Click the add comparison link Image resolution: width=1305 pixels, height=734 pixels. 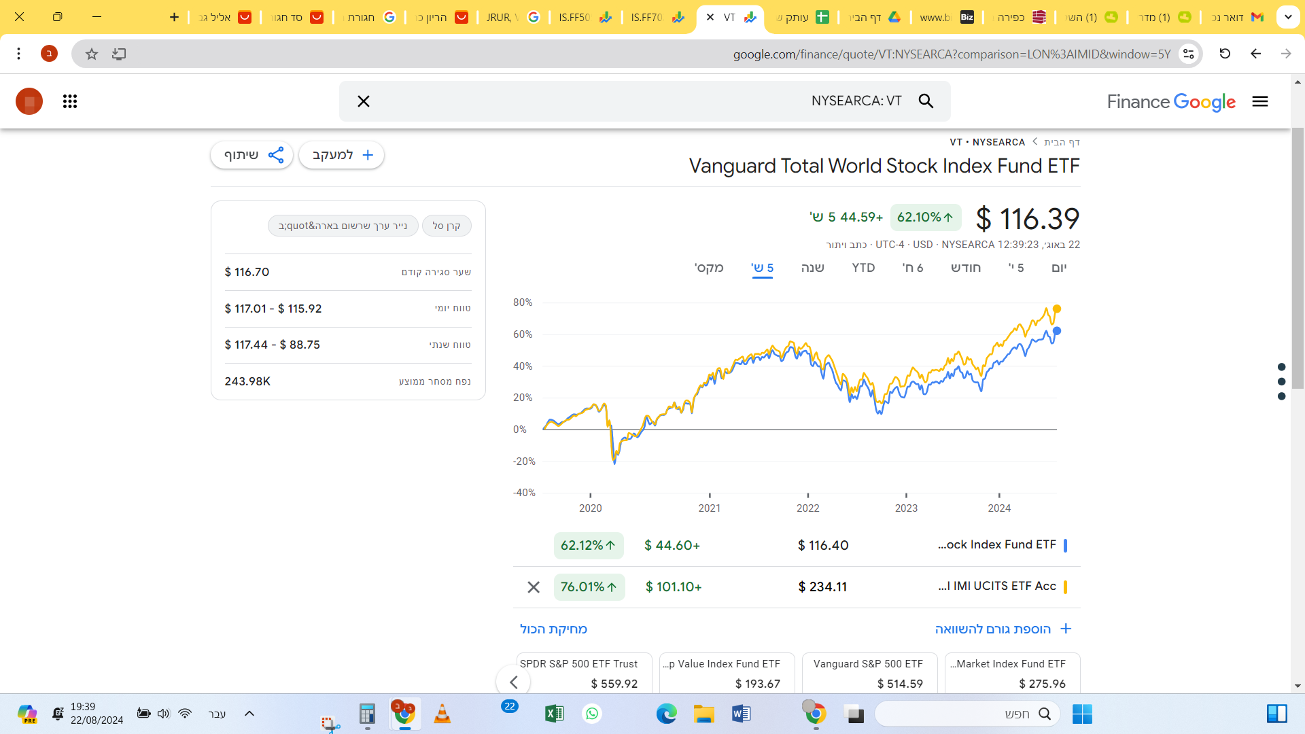click(x=1003, y=629)
